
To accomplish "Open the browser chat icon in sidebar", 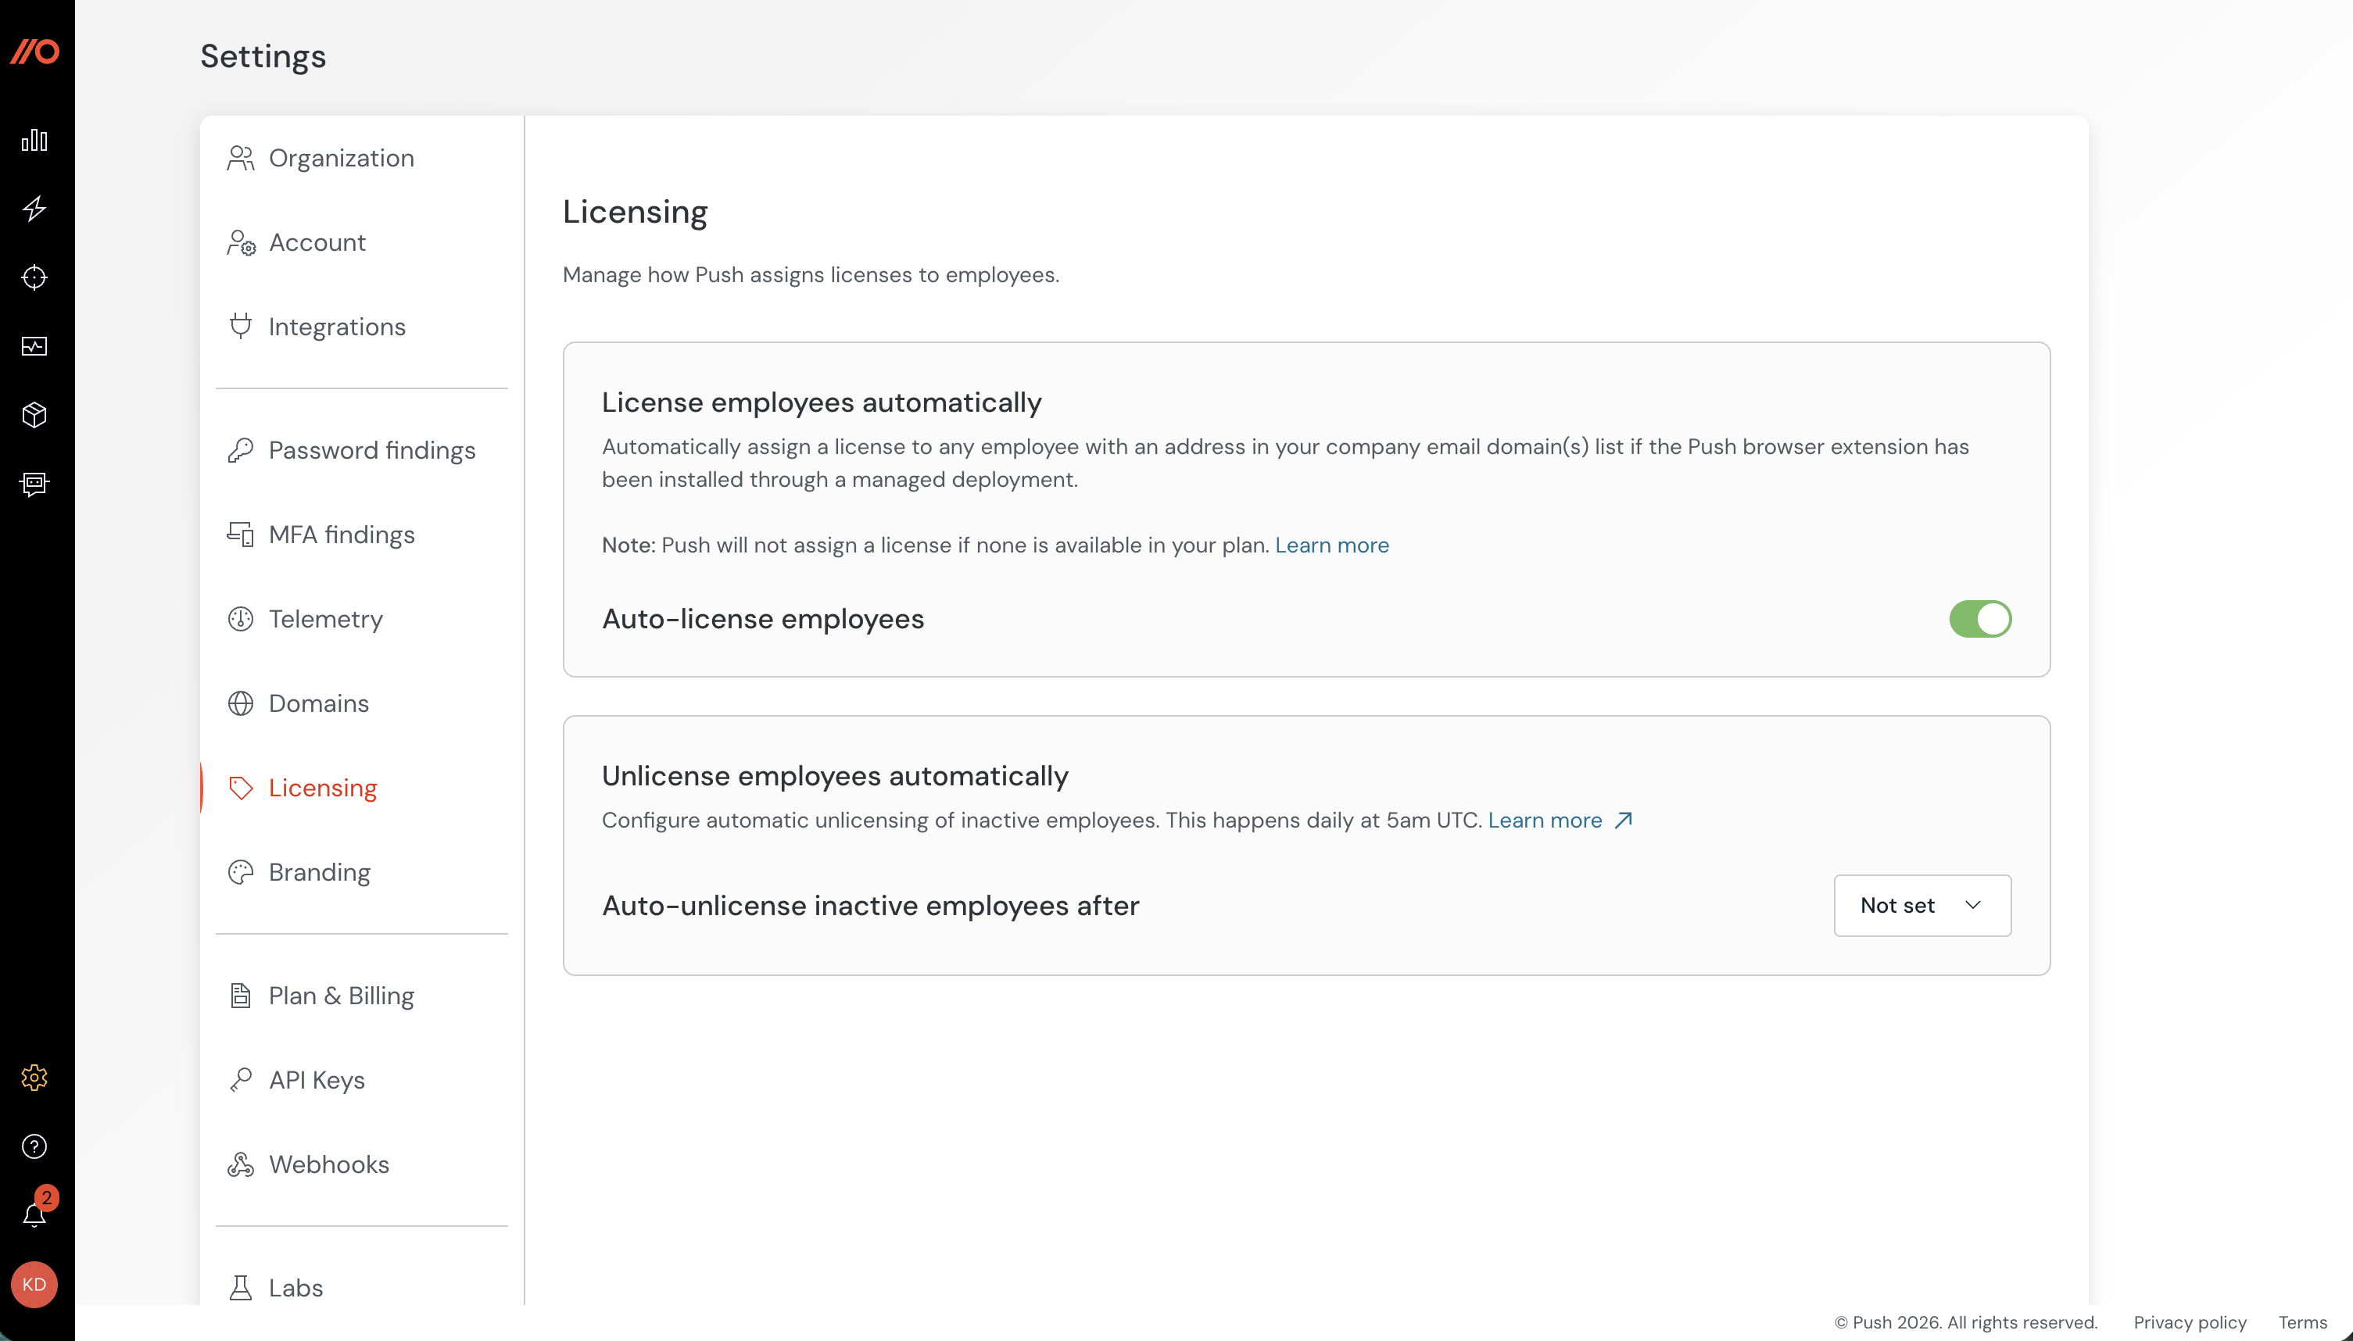I will point(34,485).
